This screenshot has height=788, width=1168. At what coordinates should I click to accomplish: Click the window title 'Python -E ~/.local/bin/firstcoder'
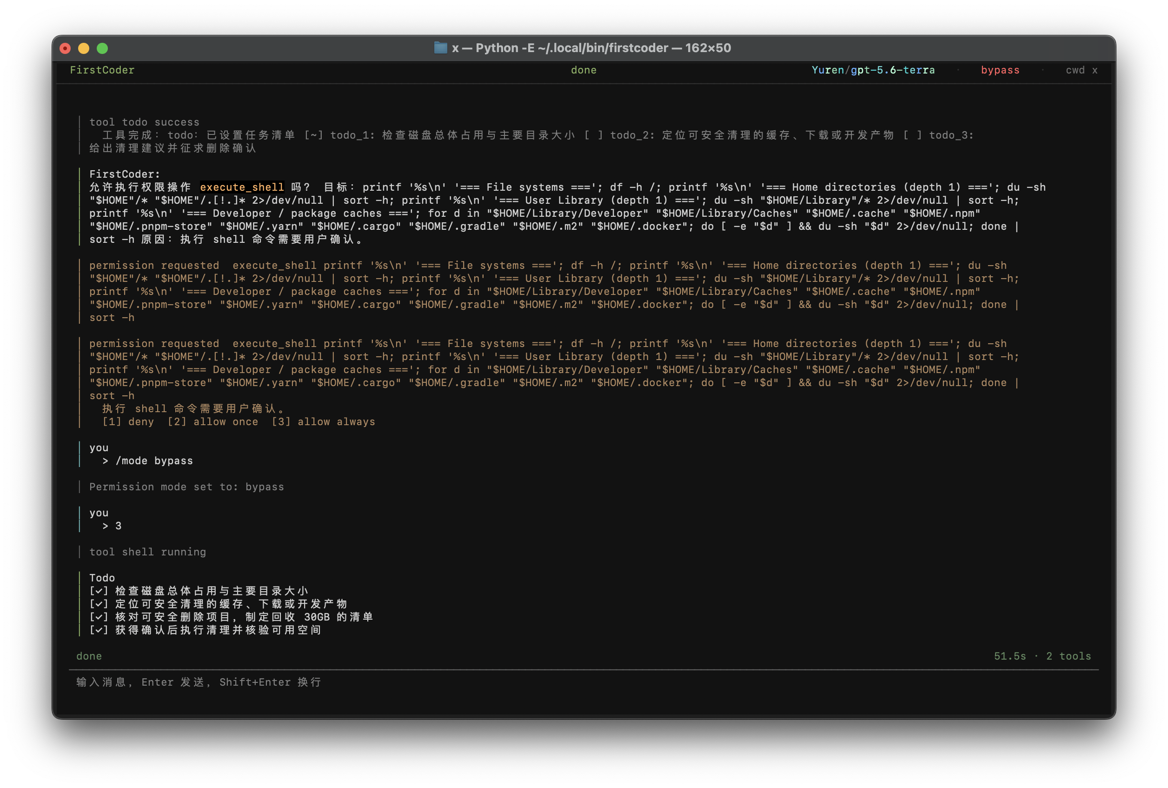click(572, 48)
